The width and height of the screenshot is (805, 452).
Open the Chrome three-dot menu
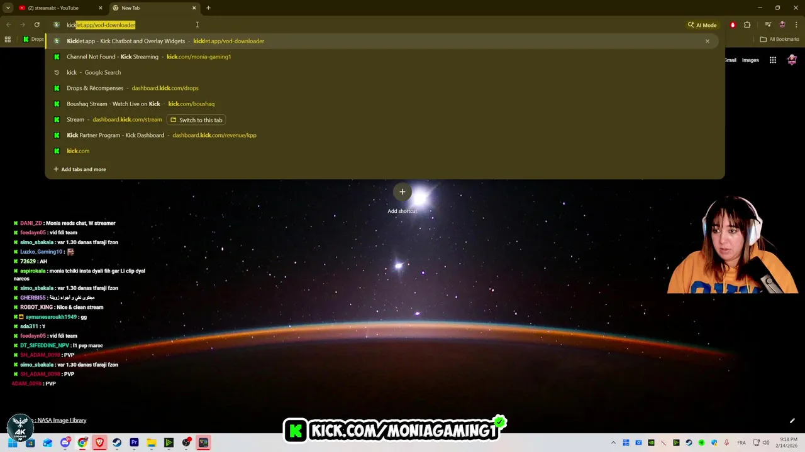(x=796, y=25)
